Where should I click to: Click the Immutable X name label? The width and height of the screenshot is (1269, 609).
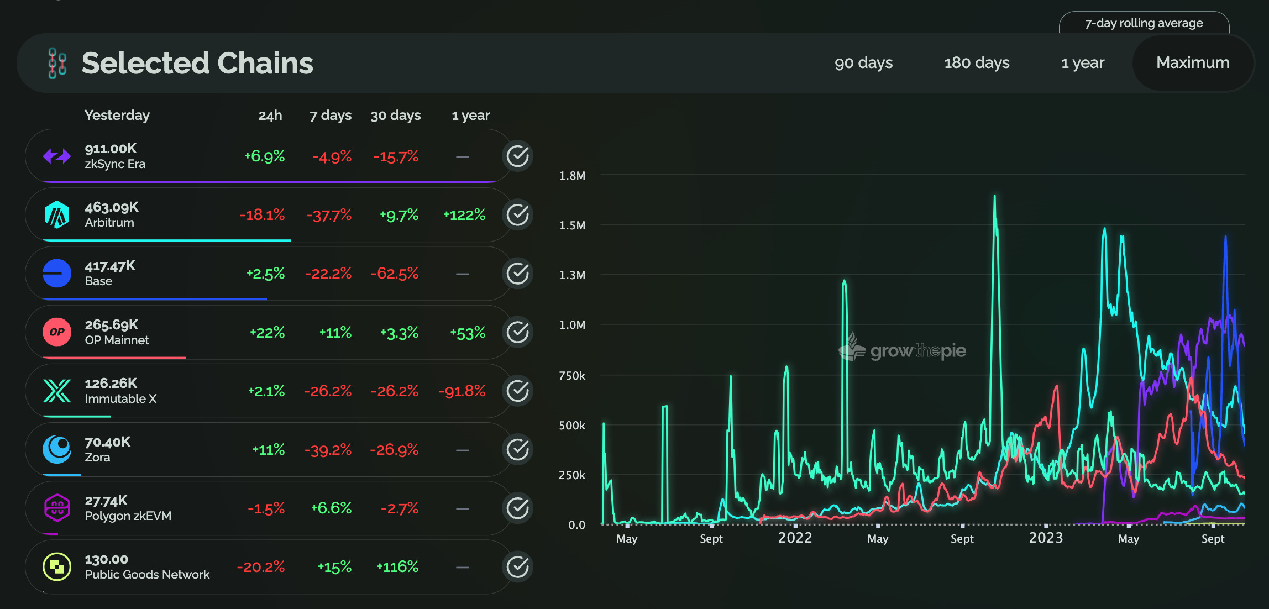[120, 399]
